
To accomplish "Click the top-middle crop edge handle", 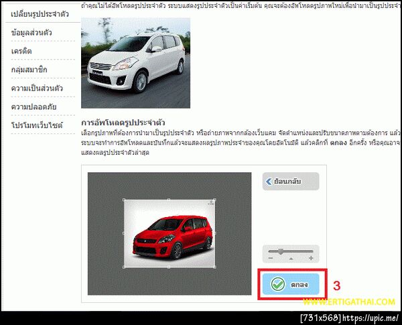I will point(169,200).
